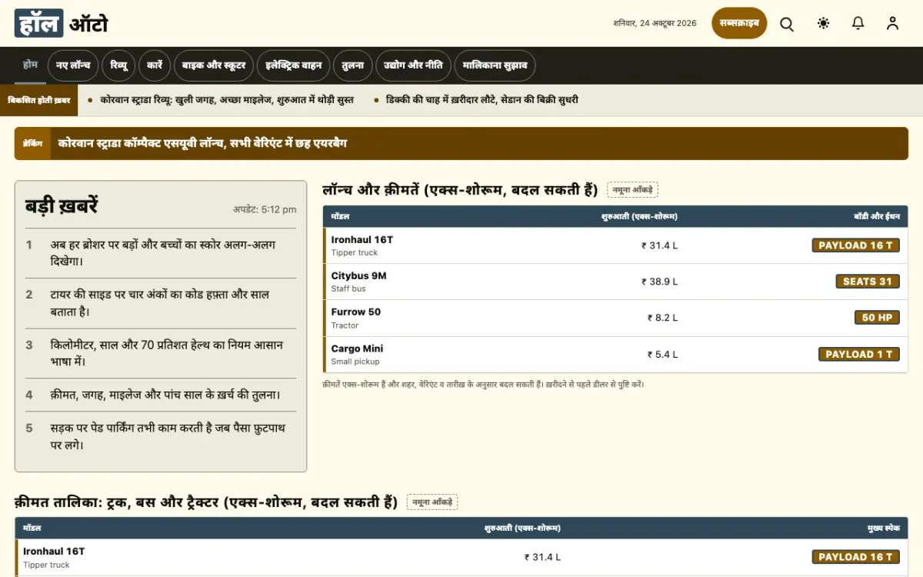This screenshot has height=577, width=923.
Task: Open the रिव्यू nav item
Action: 118,65
